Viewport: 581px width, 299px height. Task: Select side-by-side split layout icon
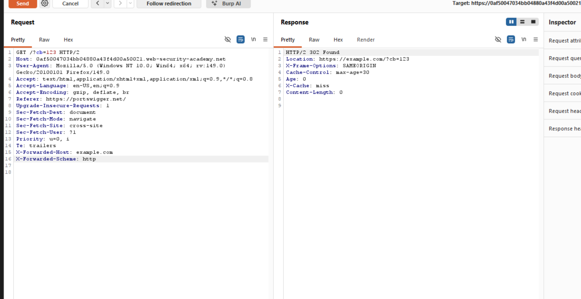coord(511,22)
